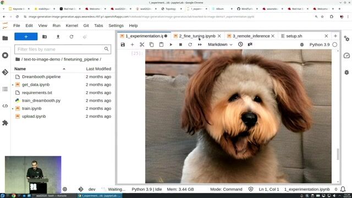352x198 pixels.
Task: Click the generated dog image output
Action: coord(238,116)
